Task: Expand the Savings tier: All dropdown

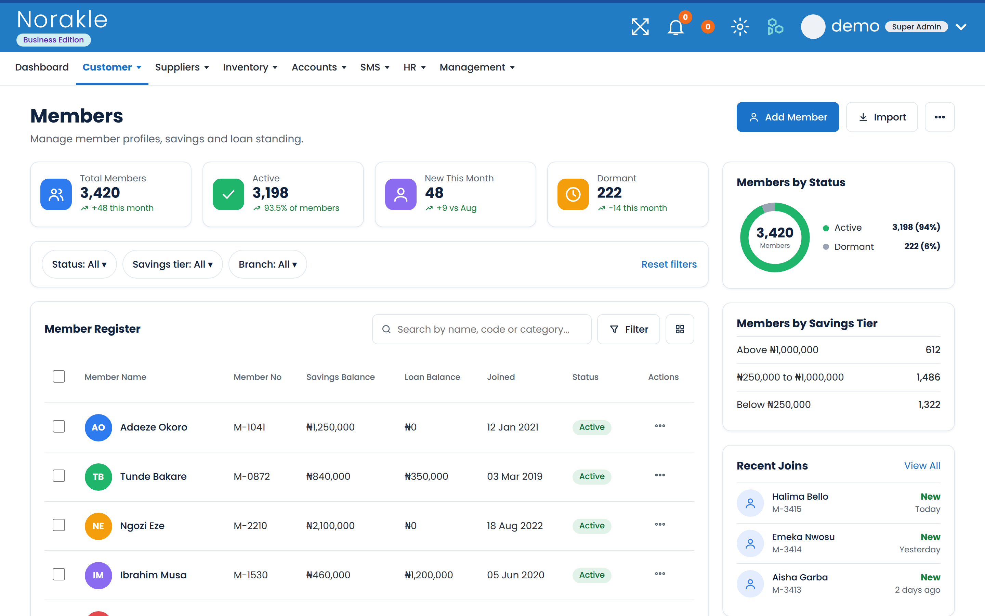Action: tap(173, 265)
